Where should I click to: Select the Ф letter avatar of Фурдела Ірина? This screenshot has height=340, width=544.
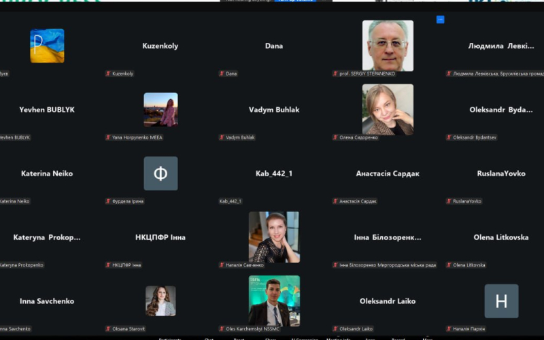pos(160,173)
